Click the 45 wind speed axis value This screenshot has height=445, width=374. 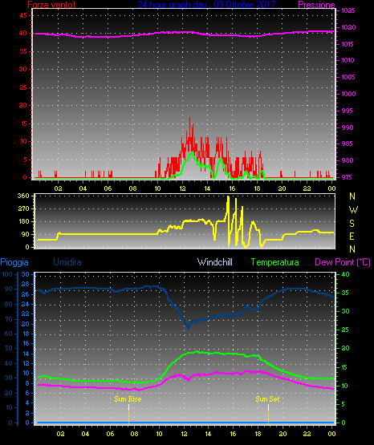pos(23,15)
